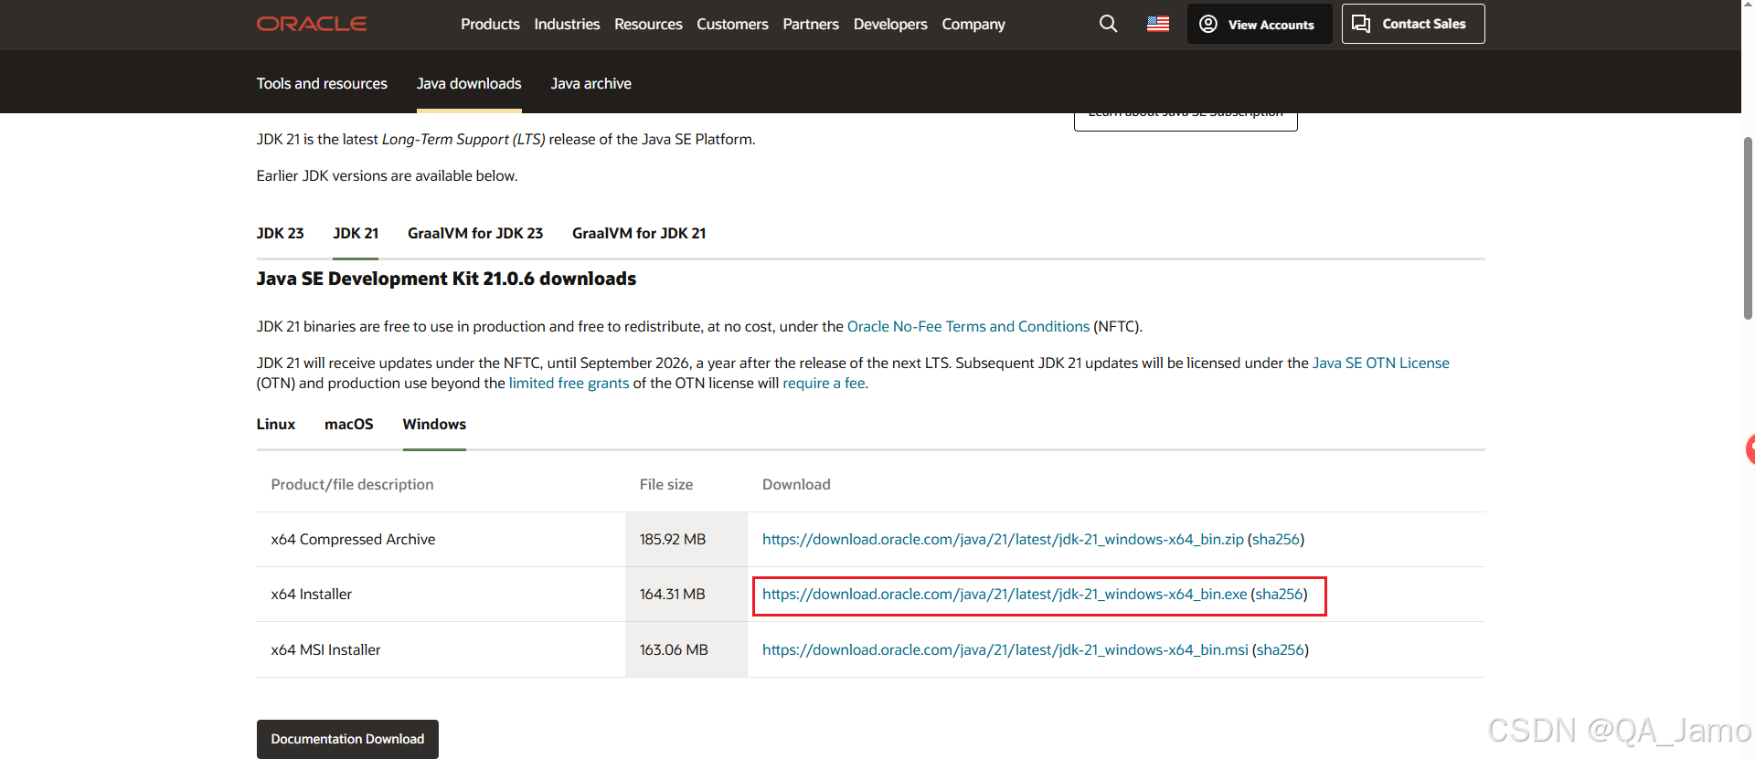This screenshot has width=1755, height=759.
Task: Open the Java SE OTN License link
Action: click(1381, 363)
